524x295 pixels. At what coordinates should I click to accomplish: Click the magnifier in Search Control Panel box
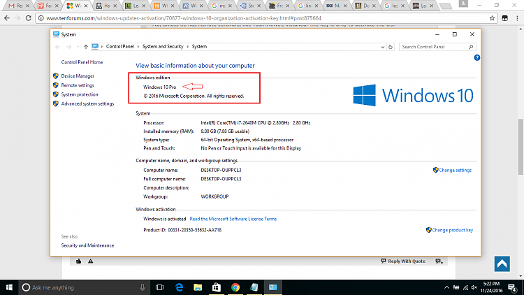click(471, 47)
